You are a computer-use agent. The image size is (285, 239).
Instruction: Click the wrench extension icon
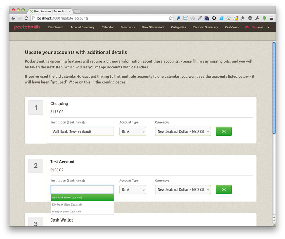pos(257,18)
